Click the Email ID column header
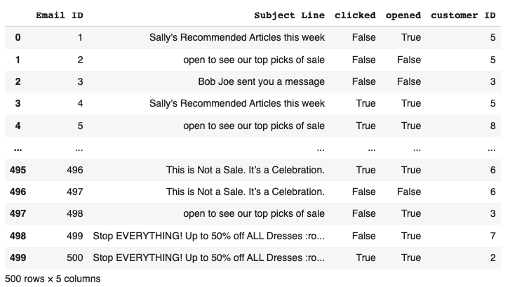Image resolution: width=510 pixels, height=287 pixels. [x=60, y=15]
